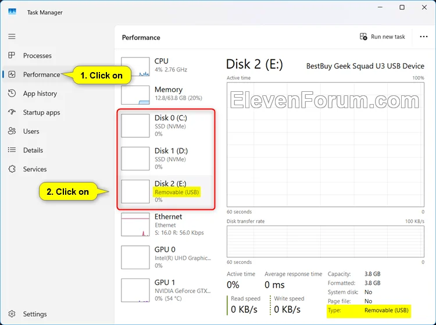Click the Performance page heading
Screen dimensions: 436x325
(x=141, y=38)
